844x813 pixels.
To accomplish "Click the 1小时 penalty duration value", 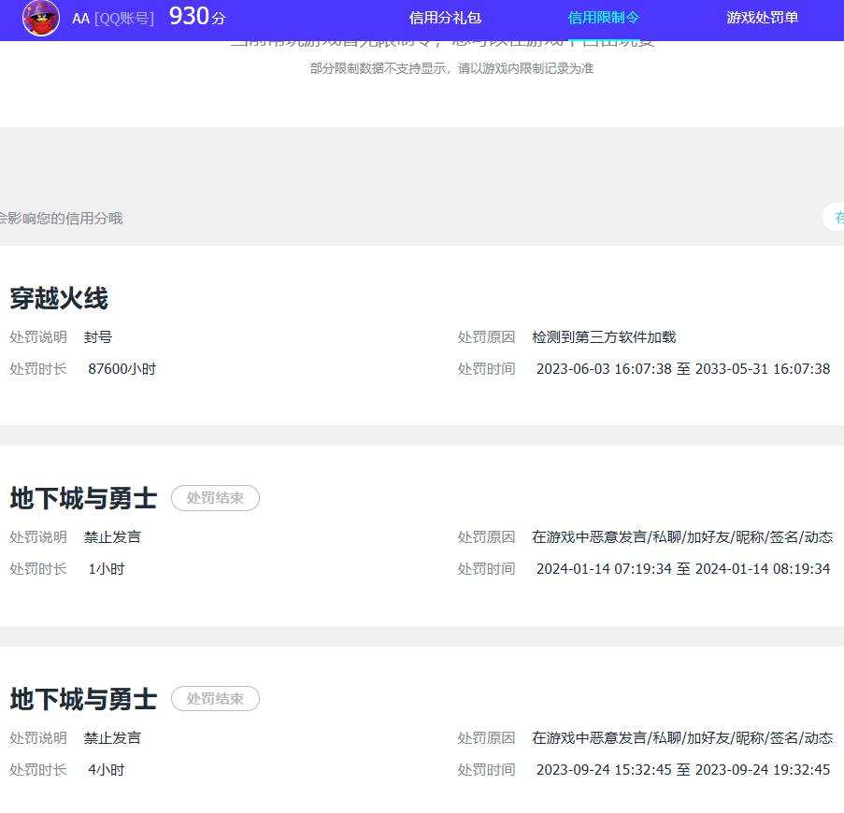I will click(106, 569).
